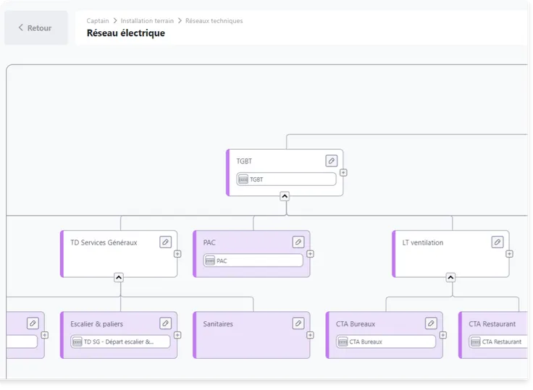Collapse the TGBT node's children
The height and width of the screenshot is (390, 533).
[x=285, y=196]
